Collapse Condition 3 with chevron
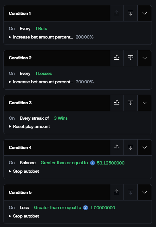The image size is (156, 227). click(145, 103)
